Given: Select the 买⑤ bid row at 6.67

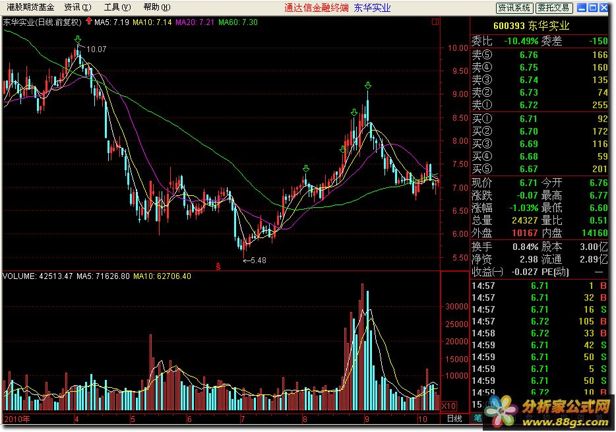Looking at the screenshot, I should click(539, 170).
